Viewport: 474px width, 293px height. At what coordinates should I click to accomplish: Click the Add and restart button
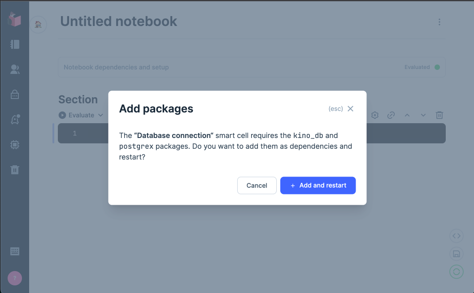click(x=318, y=185)
